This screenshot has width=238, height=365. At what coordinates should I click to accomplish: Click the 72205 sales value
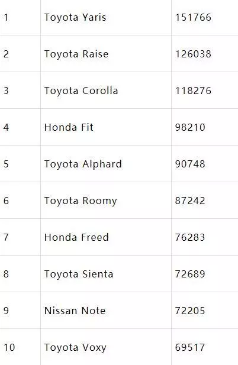click(x=190, y=311)
